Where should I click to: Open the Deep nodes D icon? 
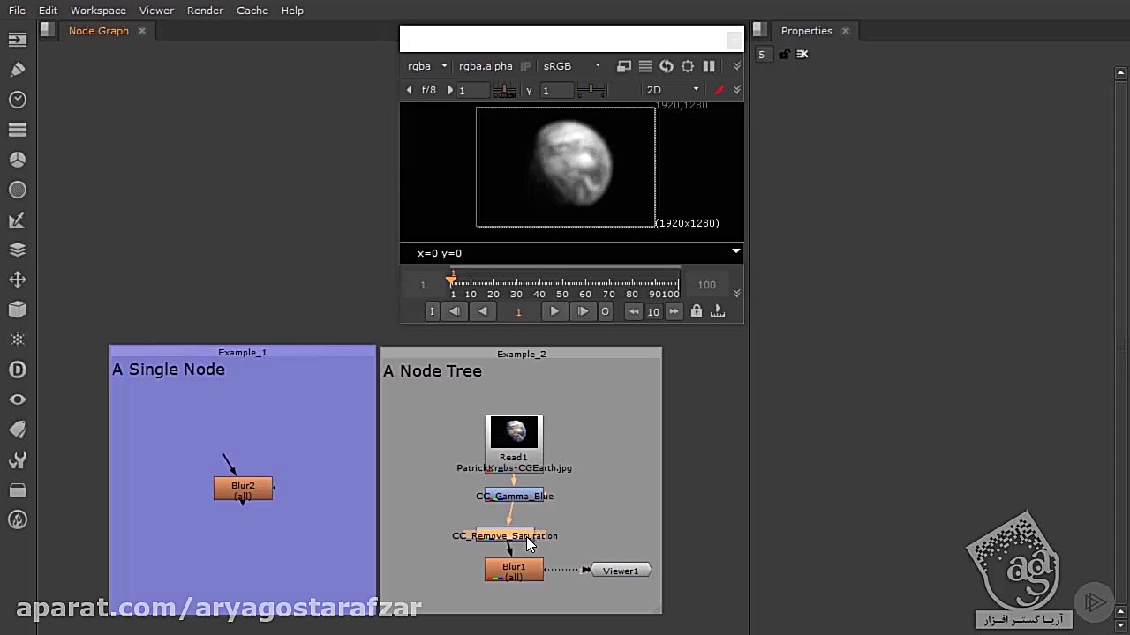[18, 370]
